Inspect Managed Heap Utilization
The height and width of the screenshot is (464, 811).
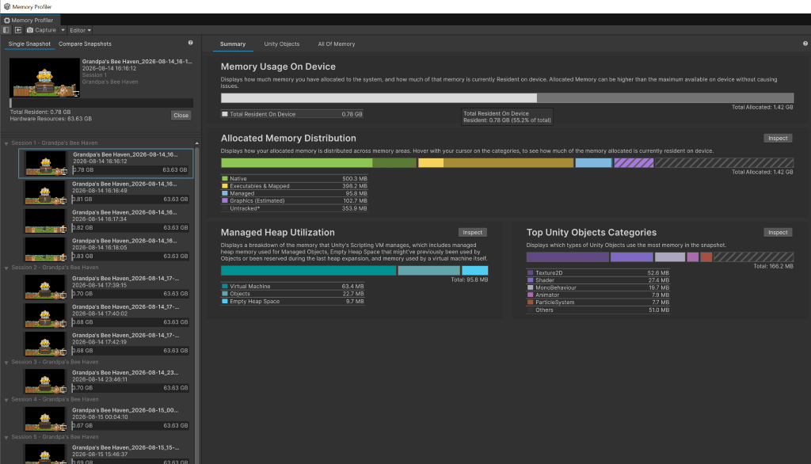tap(472, 232)
